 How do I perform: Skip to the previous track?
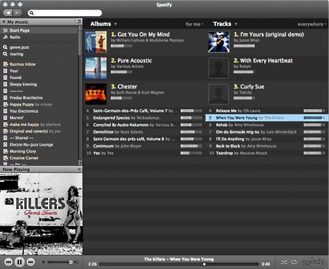9,262
